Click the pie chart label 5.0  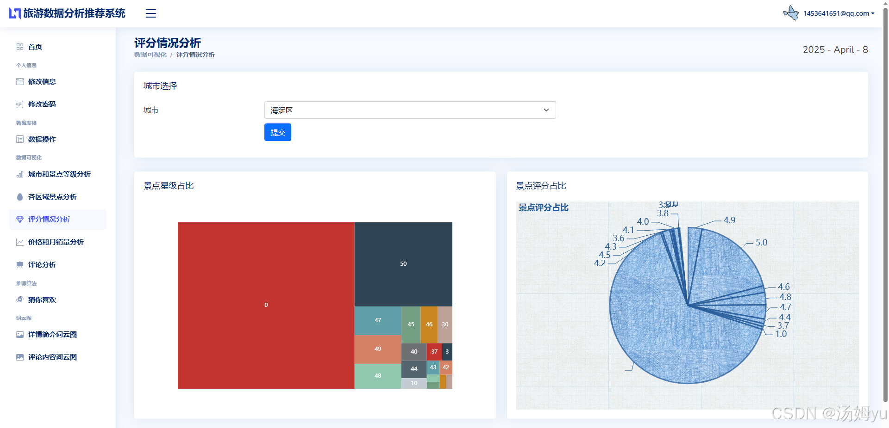click(x=761, y=242)
